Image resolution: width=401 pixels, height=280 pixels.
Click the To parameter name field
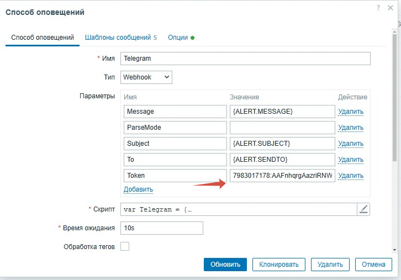pos(175,160)
